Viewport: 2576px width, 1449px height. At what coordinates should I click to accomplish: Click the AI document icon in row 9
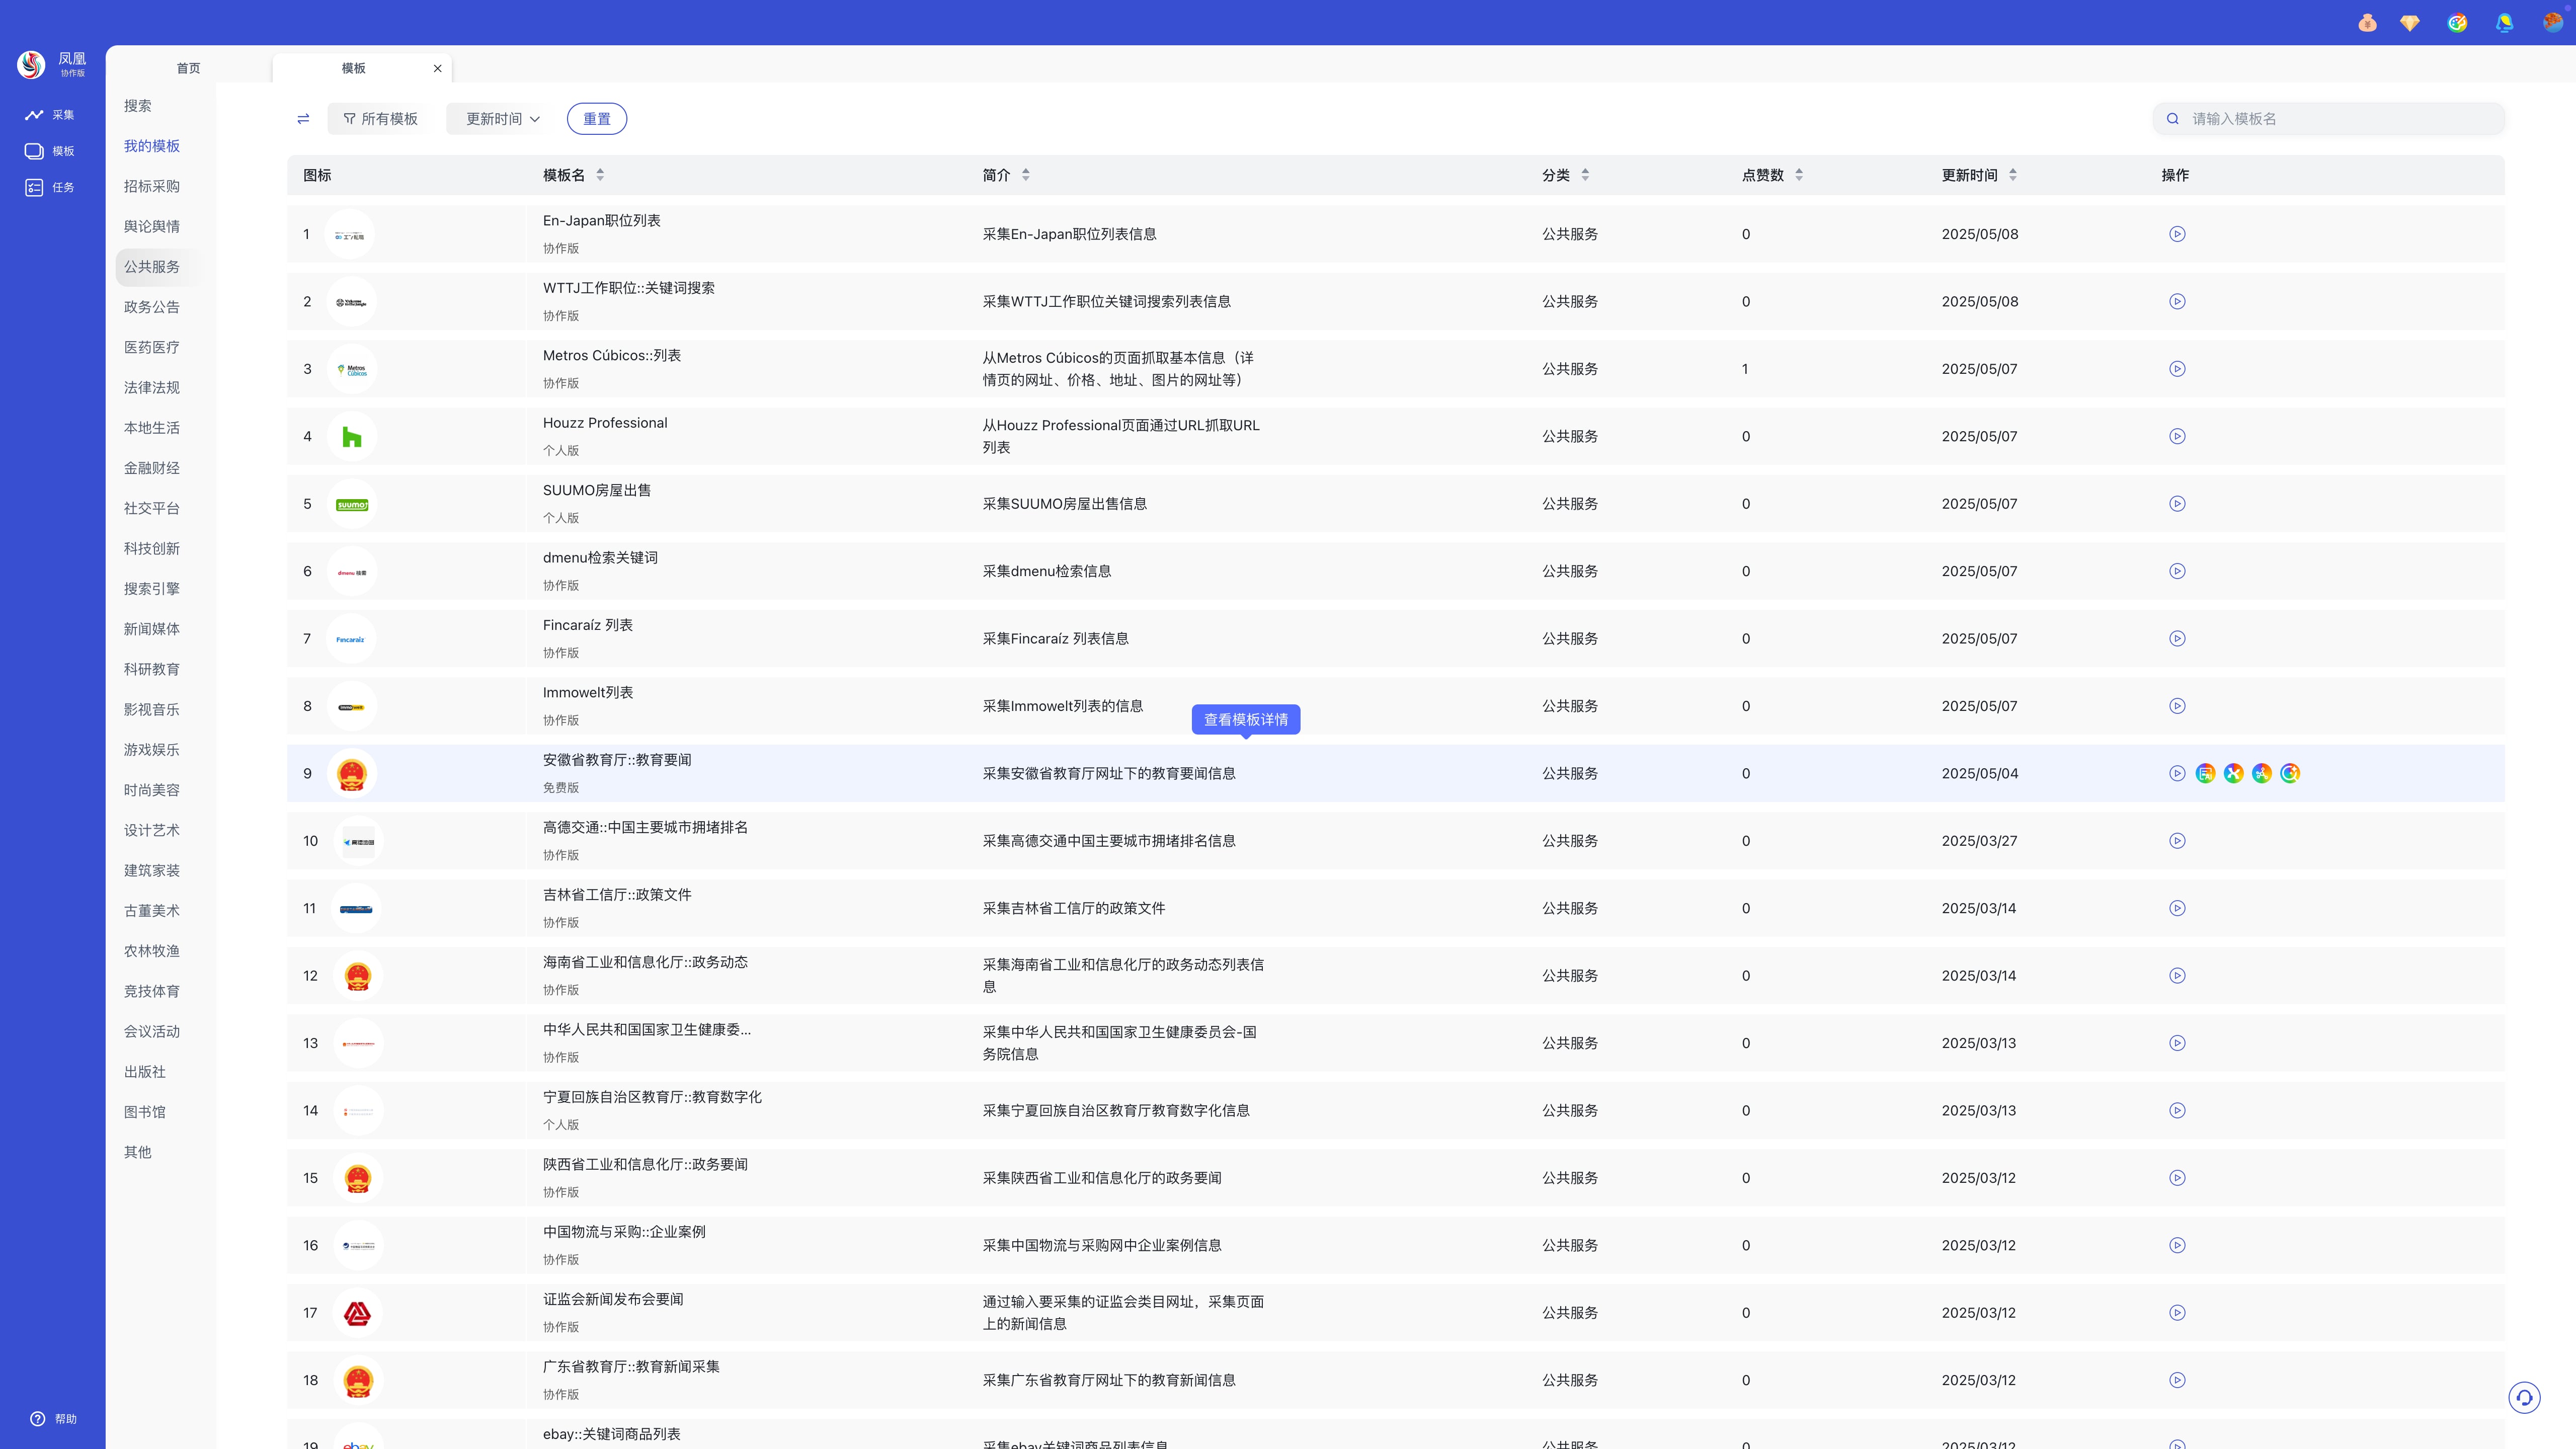click(x=2205, y=773)
